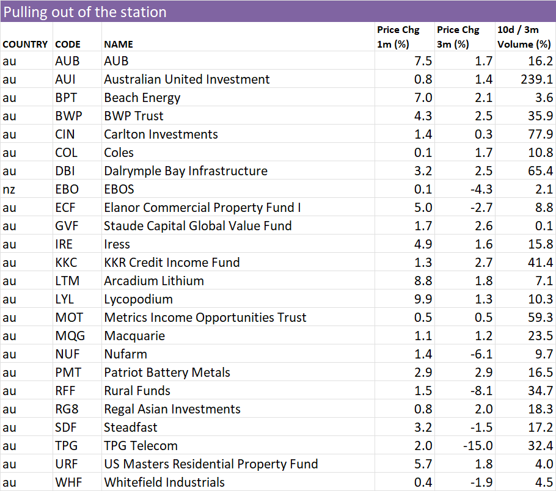
Task: Click the "Price Chg 3m (%)" column header
Action: [x=458, y=37]
